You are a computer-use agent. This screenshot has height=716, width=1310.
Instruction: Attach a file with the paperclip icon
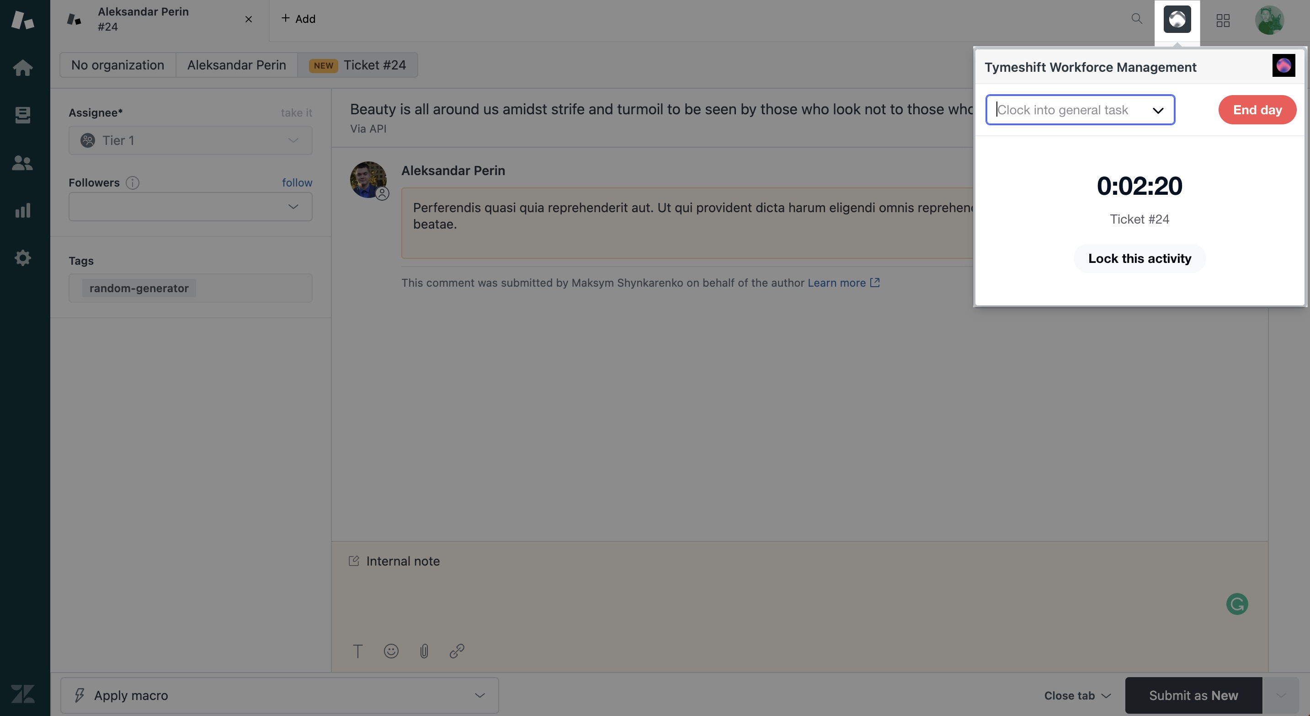pos(424,651)
